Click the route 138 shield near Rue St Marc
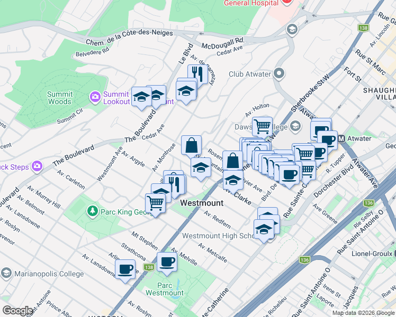 pos(363,27)
